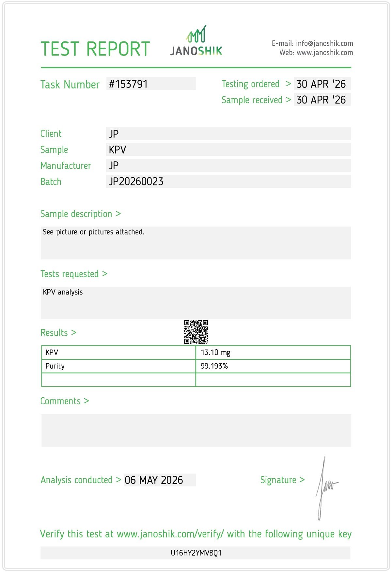Click the Manufacturer field value
Image resolution: width=392 pixels, height=572 pixels.
[228, 166]
